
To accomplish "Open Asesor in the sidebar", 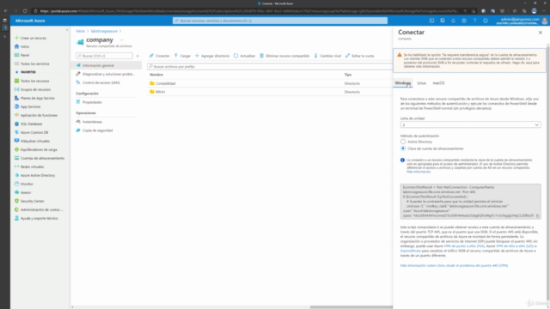I will pyautogui.click(x=23, y=192).
